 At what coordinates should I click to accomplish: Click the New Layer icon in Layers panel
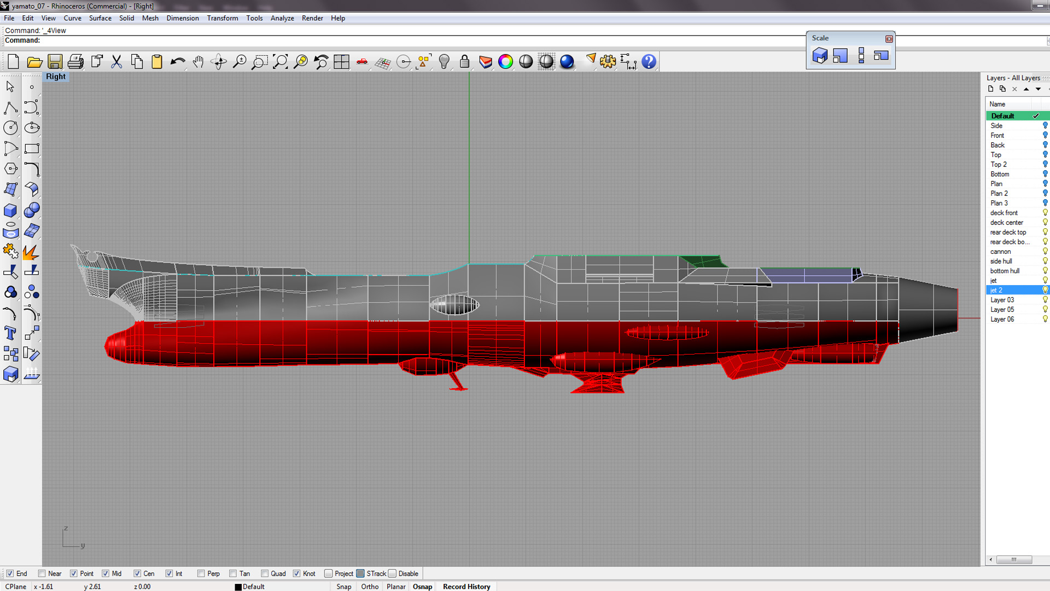[x=991, y=89]
